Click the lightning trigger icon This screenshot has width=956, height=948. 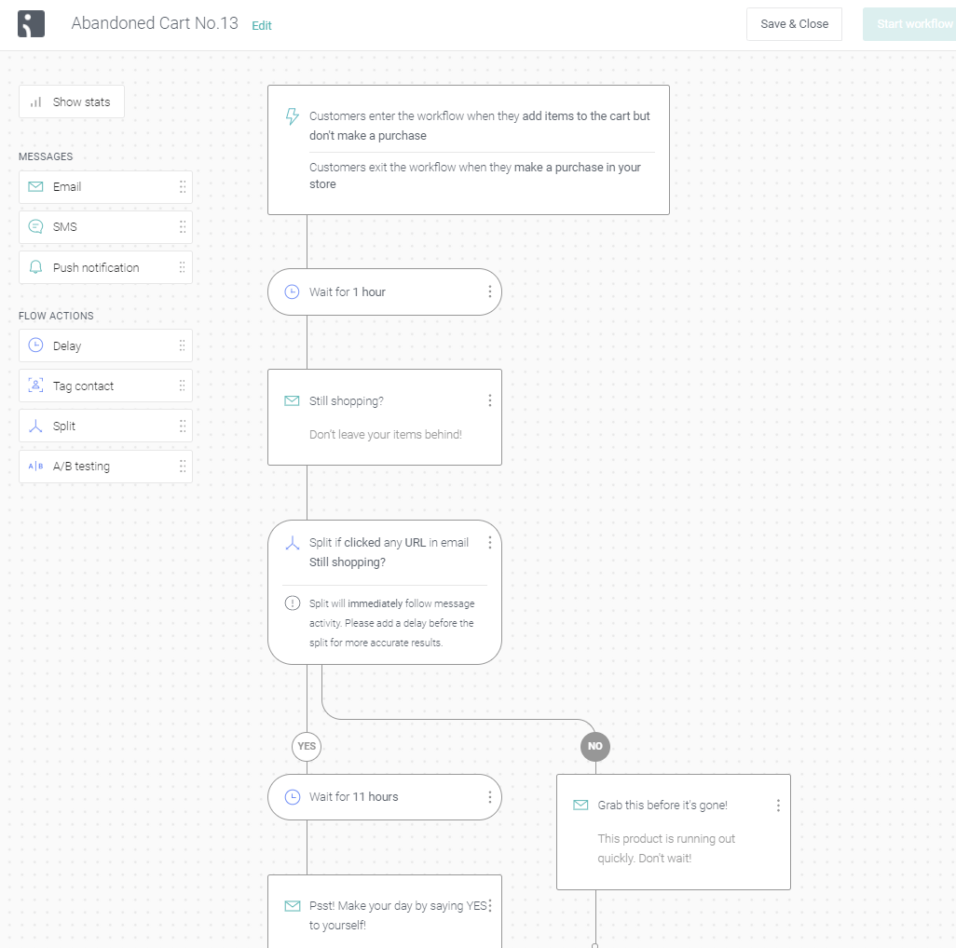point(293,116)
